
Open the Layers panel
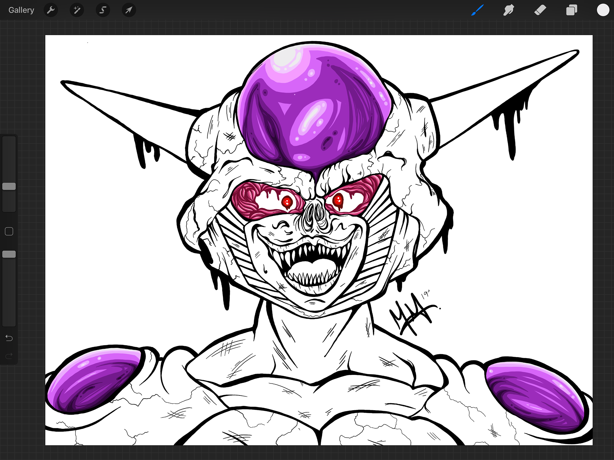[571, 10]
